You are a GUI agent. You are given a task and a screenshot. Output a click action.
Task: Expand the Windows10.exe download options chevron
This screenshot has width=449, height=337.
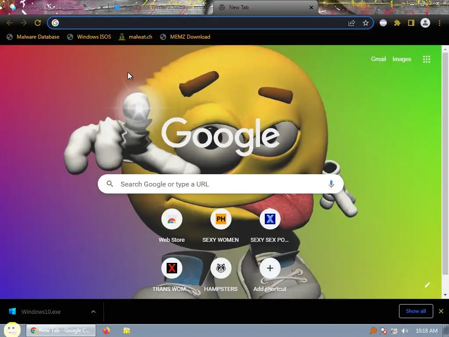point(93,312)
